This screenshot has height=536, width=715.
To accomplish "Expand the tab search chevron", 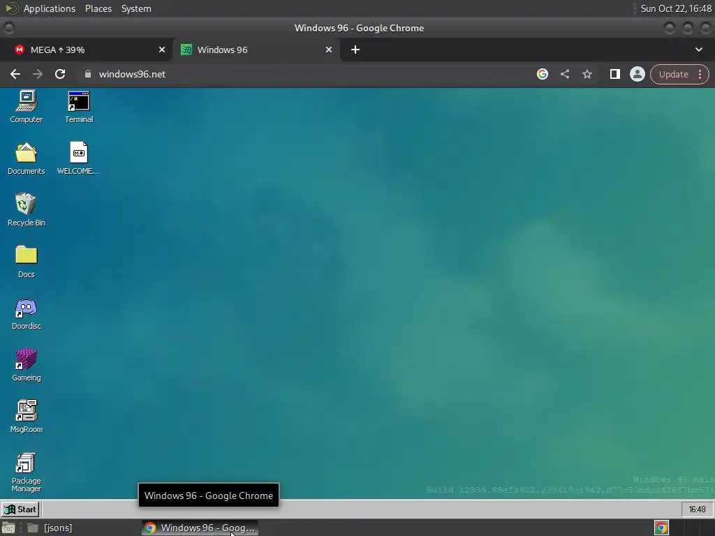I will tap(698, 50).
